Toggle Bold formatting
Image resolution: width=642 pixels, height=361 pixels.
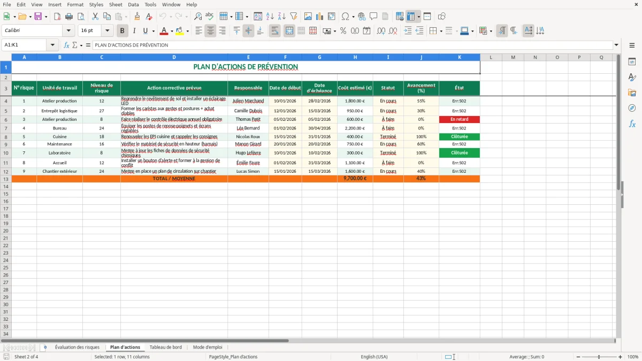coord(122,31)
